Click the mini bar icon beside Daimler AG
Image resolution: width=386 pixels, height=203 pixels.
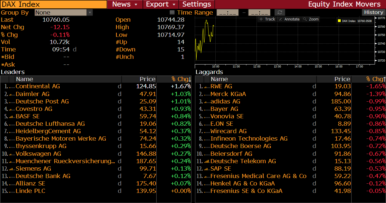coord(12,94)
